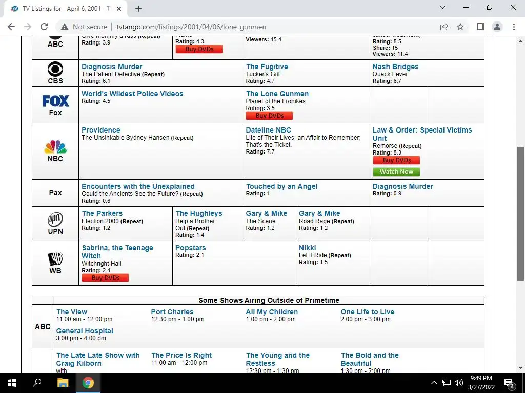Viewport: 525px width, 393px height.
Task: Open World's Wildest Police Videos link
Action: point(132,94)
